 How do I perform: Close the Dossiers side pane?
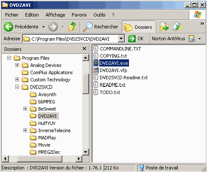tap(84, 49)
